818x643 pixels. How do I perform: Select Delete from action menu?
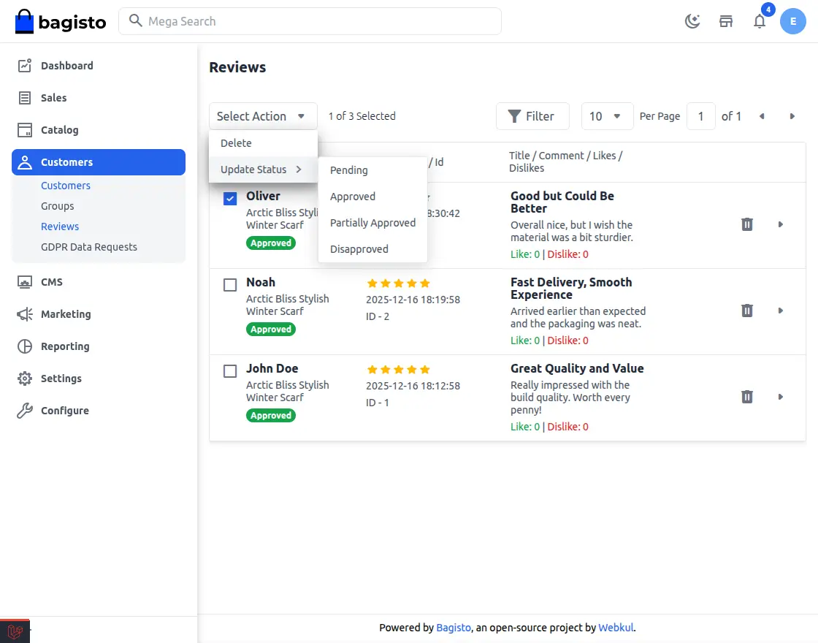click(236, 143)
